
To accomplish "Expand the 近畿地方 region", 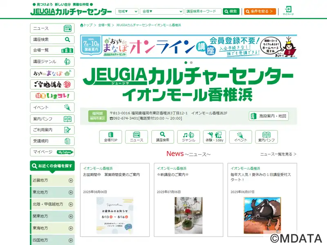I will pyautogui.click(x=52, y=180).
